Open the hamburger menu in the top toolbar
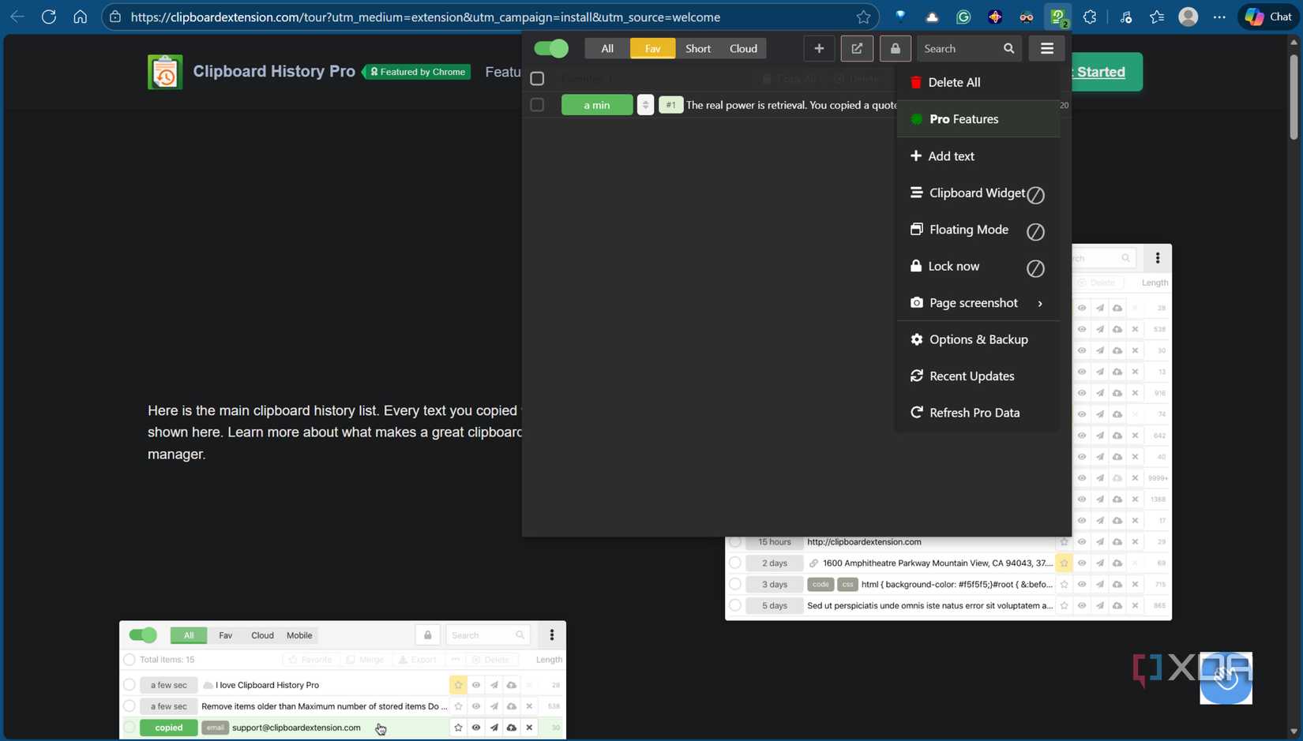The height and width of the screenshot is (741, 1303). [1046, 48]
